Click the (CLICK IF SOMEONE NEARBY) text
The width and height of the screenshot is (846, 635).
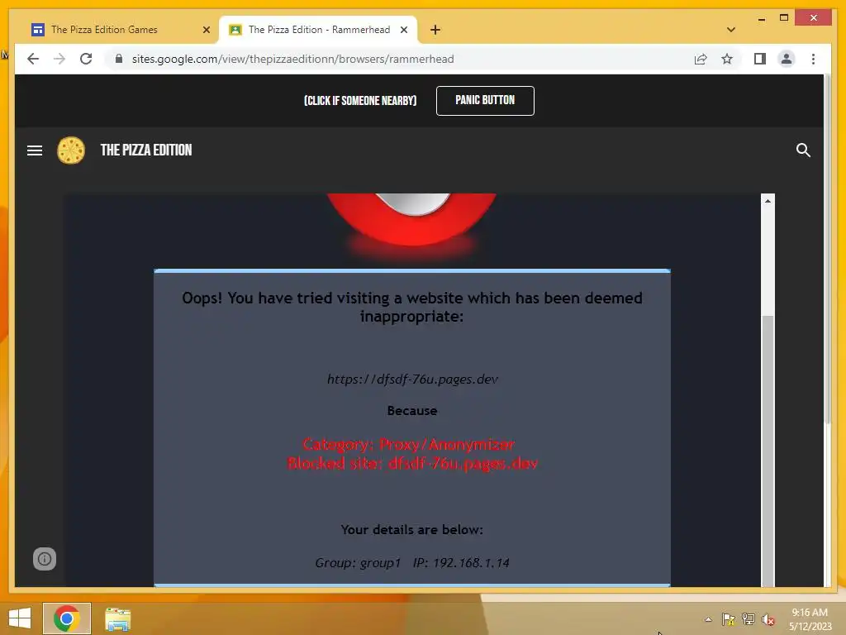360,100
